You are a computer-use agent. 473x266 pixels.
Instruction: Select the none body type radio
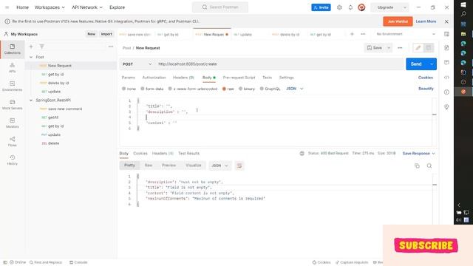pos(123,89)
